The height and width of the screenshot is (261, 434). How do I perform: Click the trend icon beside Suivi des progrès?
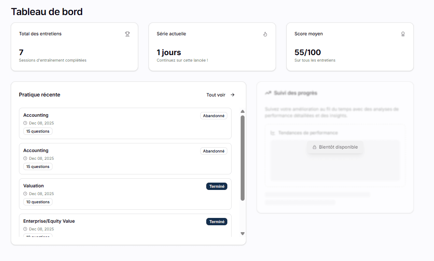coord(268,93)
